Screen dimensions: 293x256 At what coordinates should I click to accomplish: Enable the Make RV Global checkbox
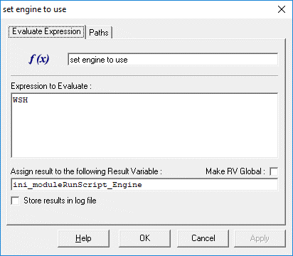[x=274, y=171]
